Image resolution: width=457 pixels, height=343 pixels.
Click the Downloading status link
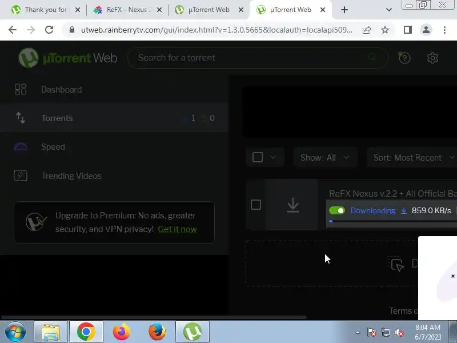(x=373, y=210)
